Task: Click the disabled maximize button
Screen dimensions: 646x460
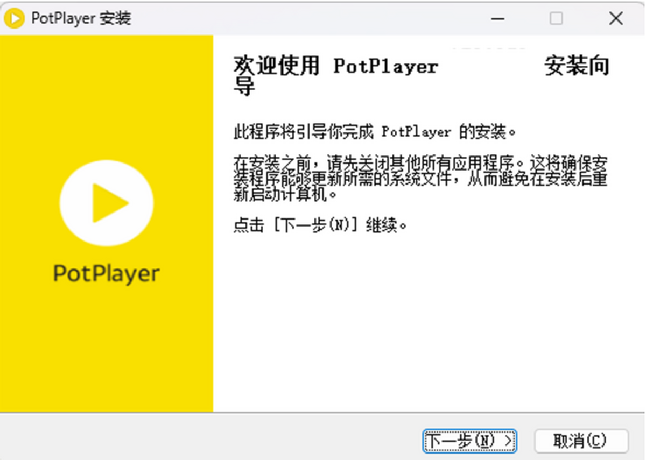Action: 556,18
